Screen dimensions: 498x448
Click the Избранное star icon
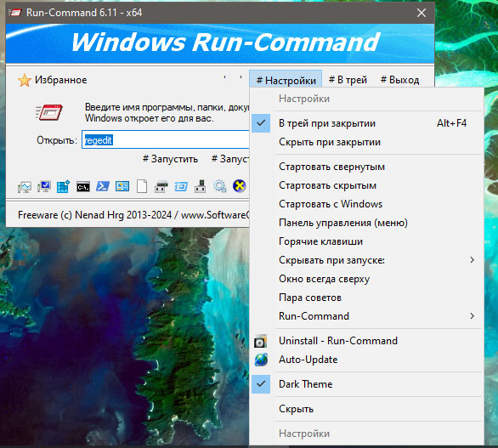click(25, 80)
